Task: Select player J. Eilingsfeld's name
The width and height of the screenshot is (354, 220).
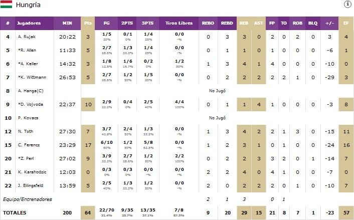Action: click(31, 185)
